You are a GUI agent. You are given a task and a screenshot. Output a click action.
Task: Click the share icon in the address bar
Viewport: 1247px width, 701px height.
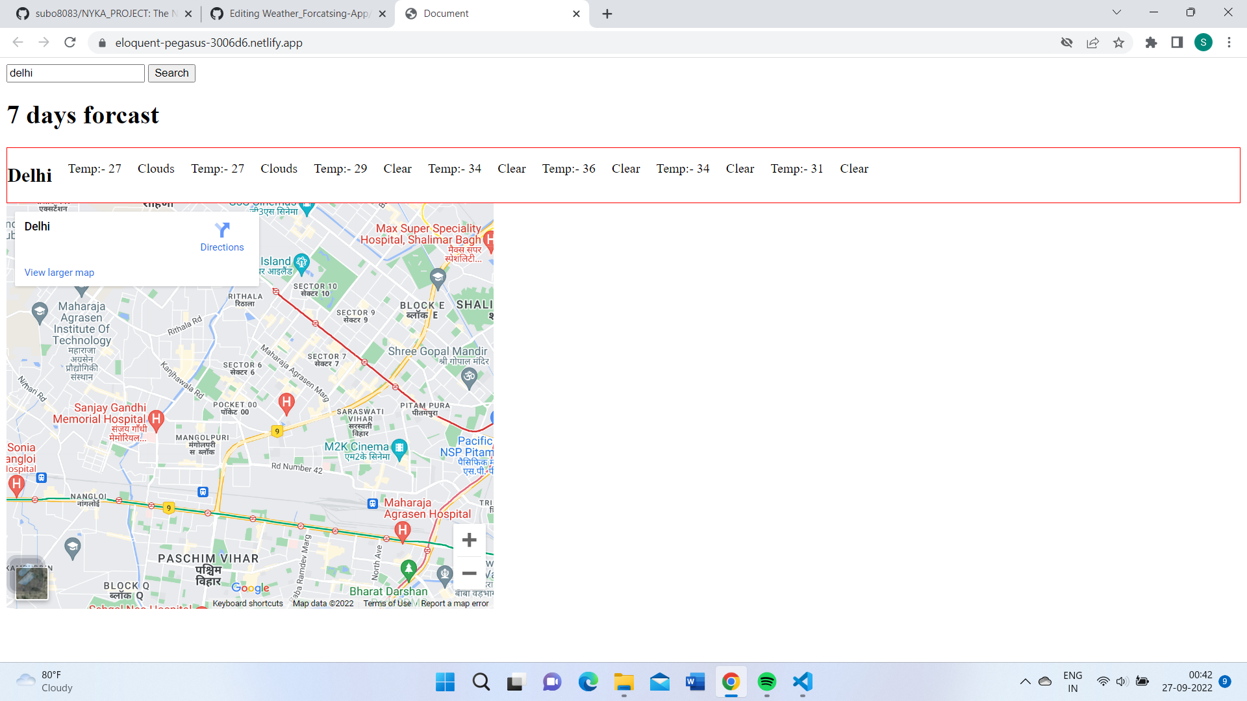coord(1093,42)
